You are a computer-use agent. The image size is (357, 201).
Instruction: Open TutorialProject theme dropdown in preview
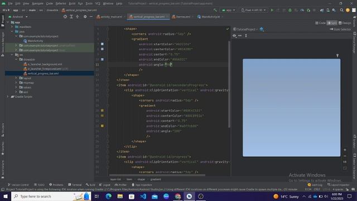click(245, 29)
